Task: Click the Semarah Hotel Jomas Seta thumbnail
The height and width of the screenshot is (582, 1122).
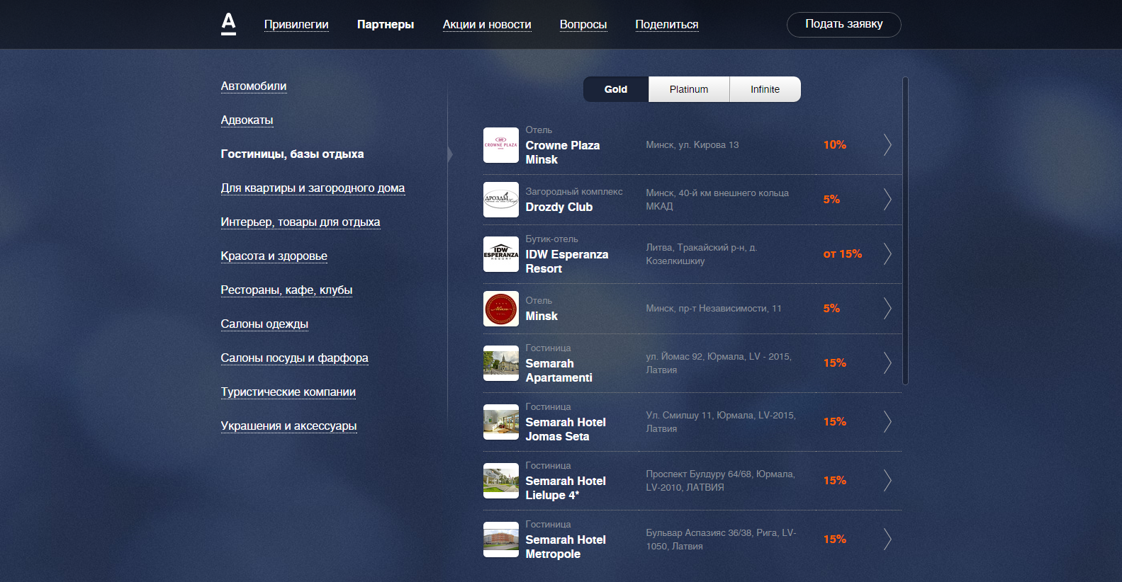Action: pyautogui.click(x=500, y=422)
